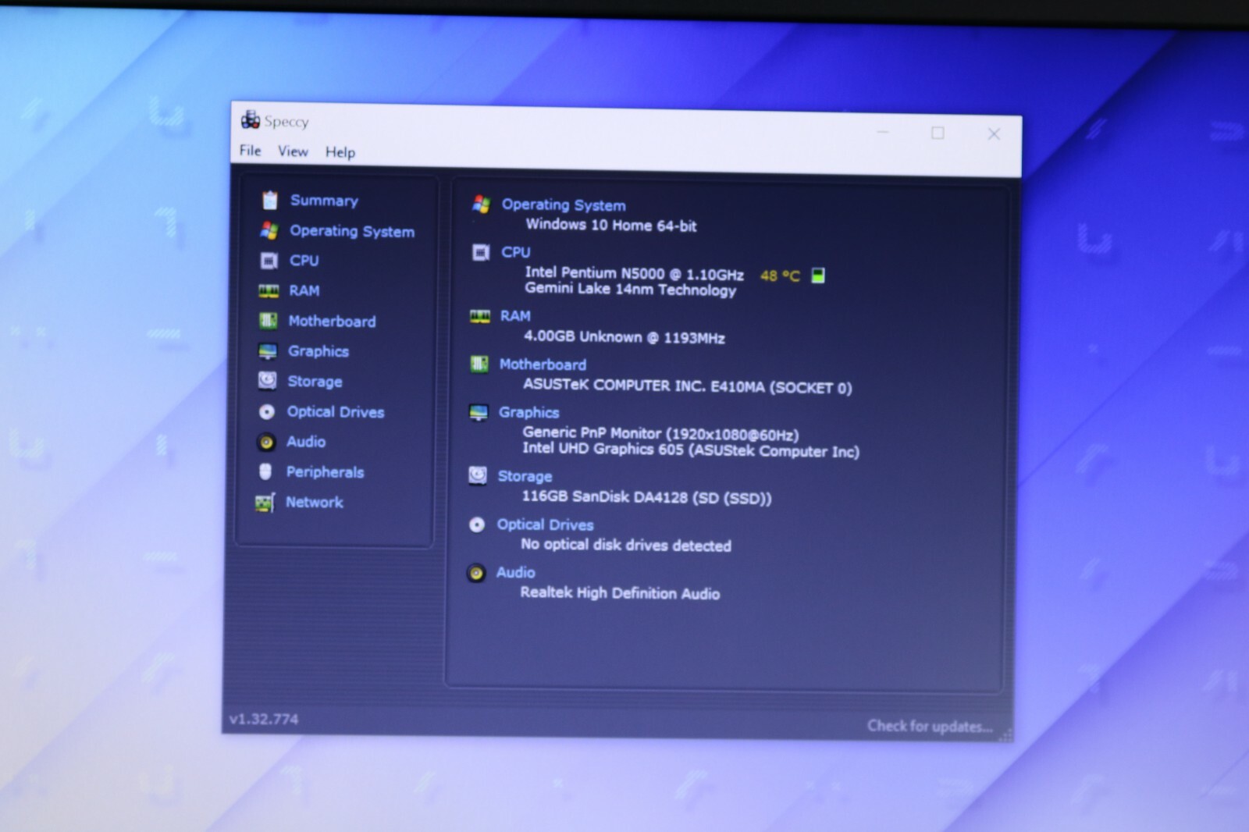Click the Peripherals mouse icon in sidebar
This screenshot has height=832, width=1249.
(265, 472)
